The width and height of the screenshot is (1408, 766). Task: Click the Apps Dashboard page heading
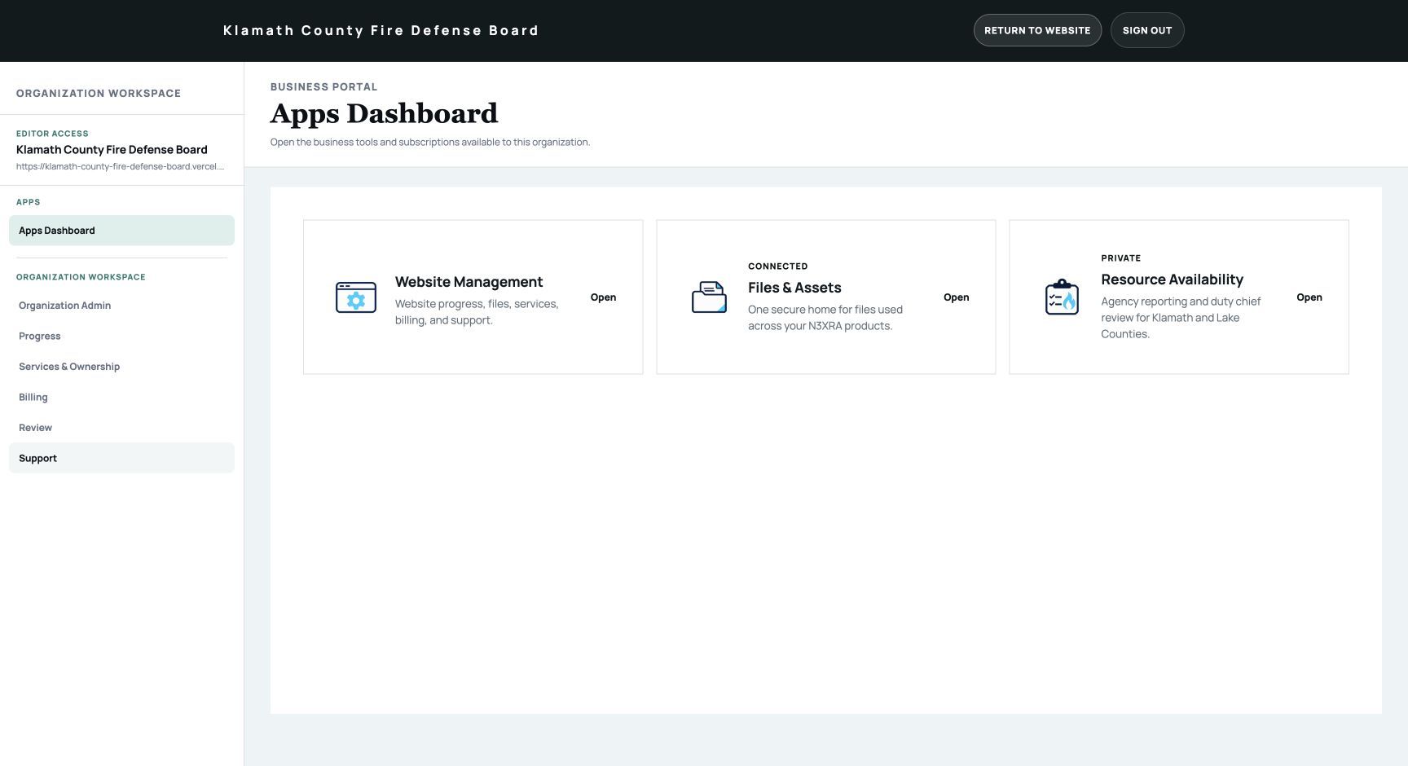384,113
